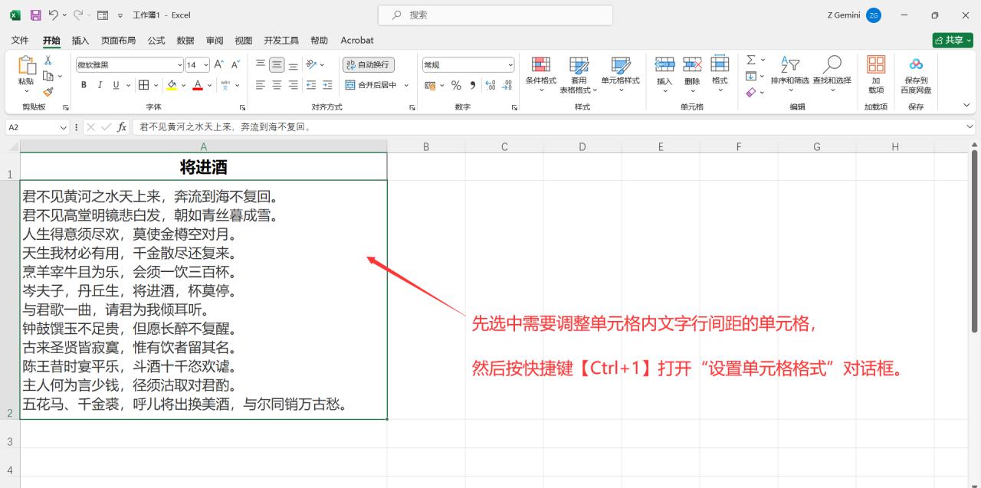
Task: Open the Font settings dialog launcher
Action: 243,107
